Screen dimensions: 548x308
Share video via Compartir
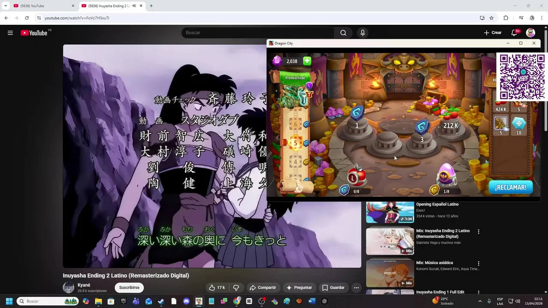(263, 287)
